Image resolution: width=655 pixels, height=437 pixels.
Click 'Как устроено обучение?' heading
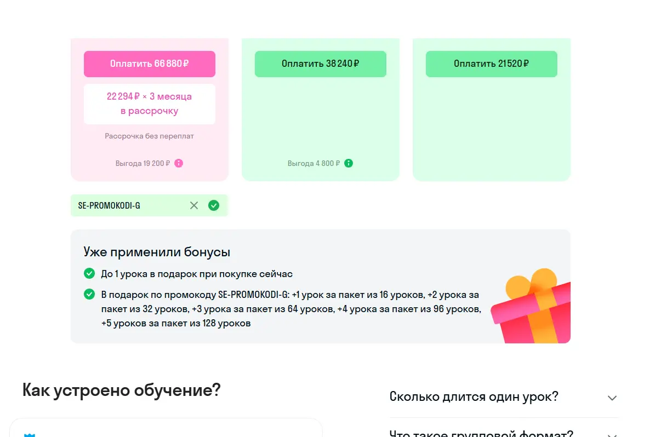121,390
